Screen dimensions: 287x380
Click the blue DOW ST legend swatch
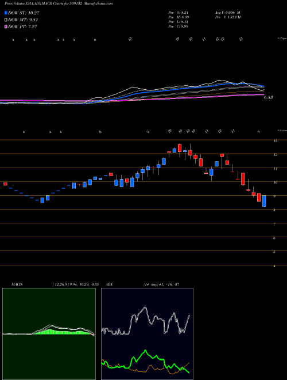[6, 13]
